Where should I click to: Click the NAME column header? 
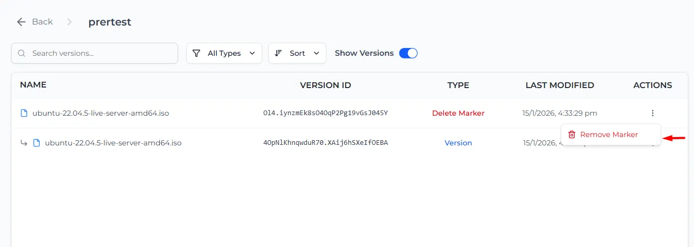pos(33,85)
